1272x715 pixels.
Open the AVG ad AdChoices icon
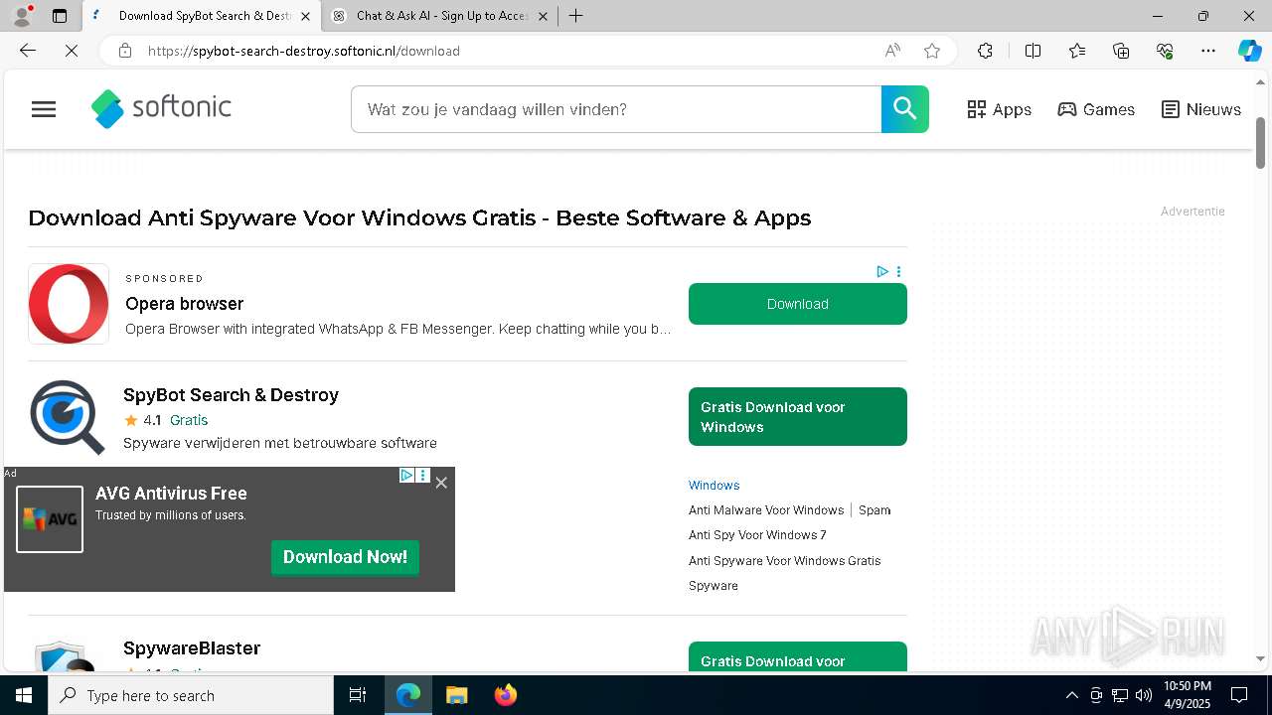click(407, 476)
